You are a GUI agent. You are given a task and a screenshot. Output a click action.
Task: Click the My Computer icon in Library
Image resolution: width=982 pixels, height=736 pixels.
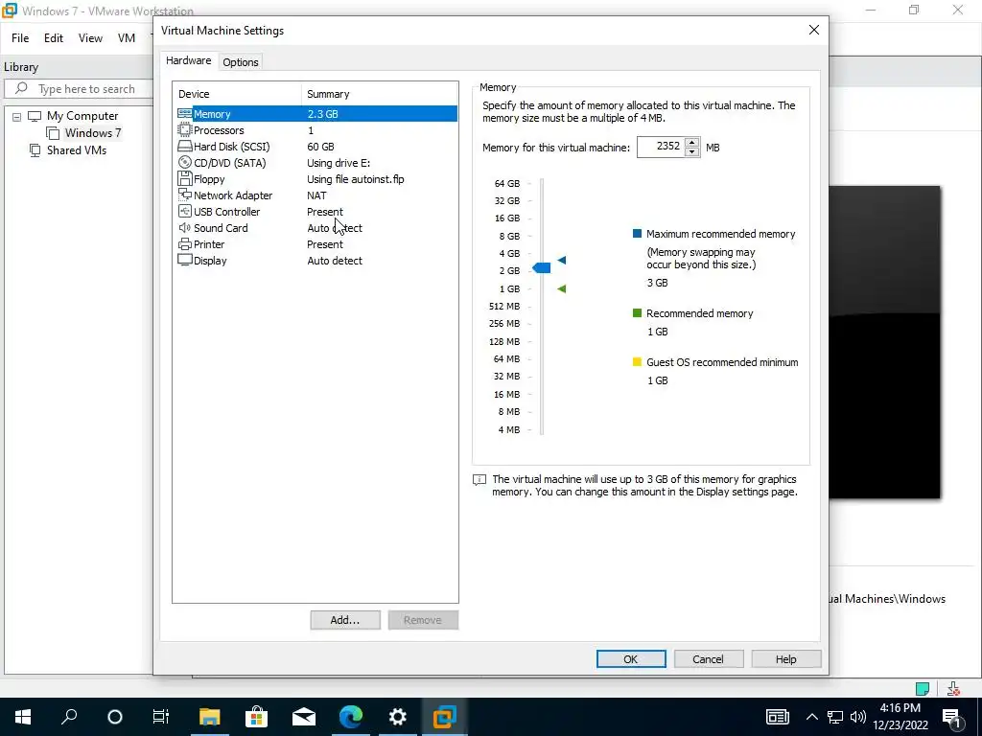35,116
